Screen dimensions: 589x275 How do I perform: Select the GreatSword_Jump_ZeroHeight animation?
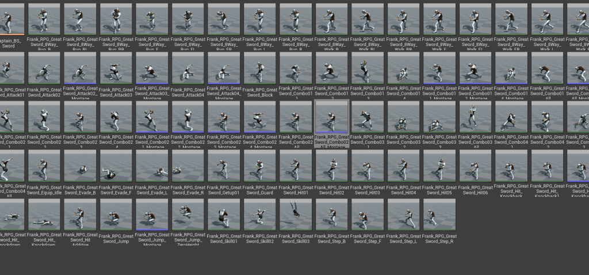coord(188,215)
